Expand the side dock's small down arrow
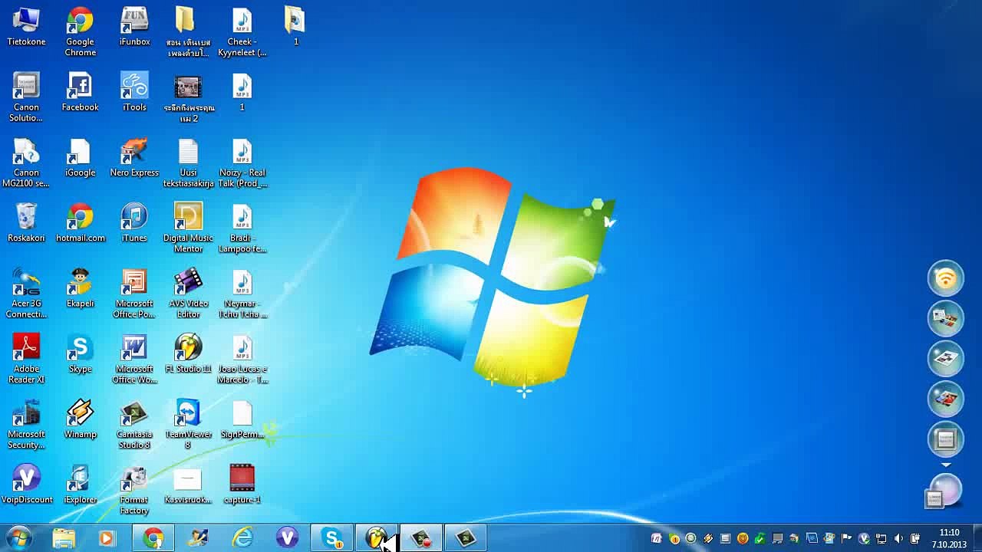982x552 pixels. [946, 465]
